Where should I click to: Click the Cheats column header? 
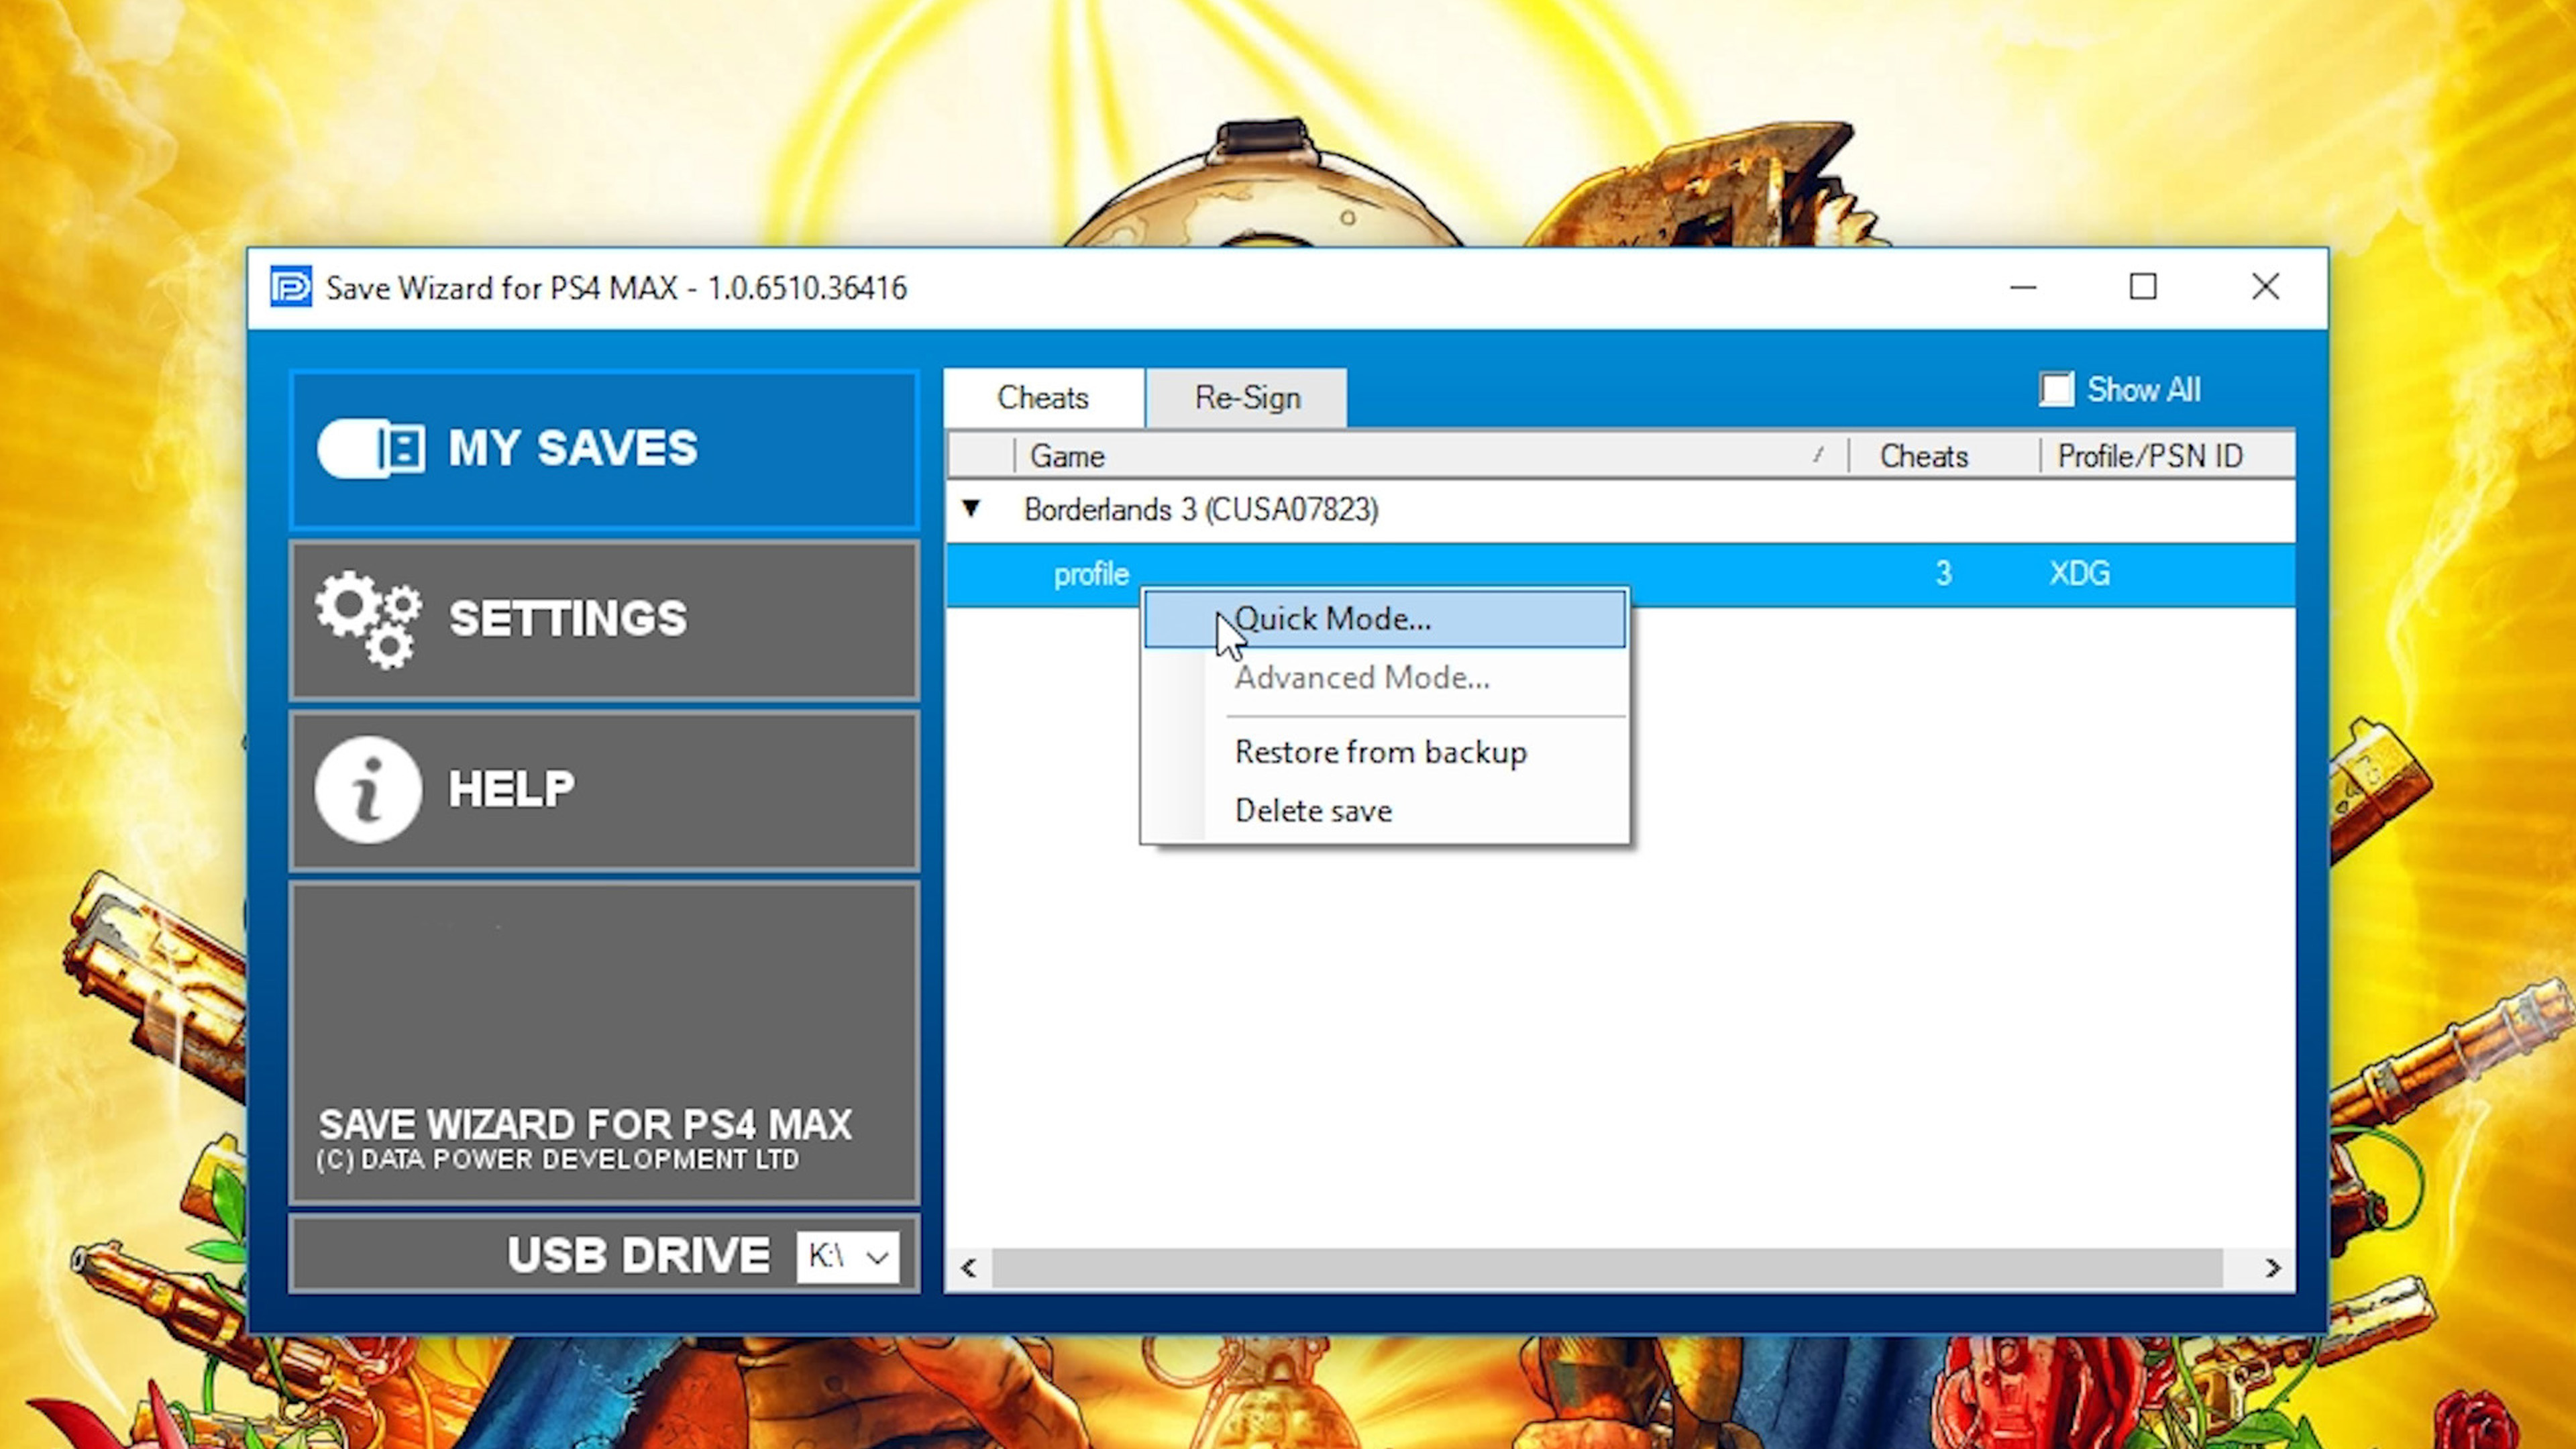click(x=1929, y=456)
